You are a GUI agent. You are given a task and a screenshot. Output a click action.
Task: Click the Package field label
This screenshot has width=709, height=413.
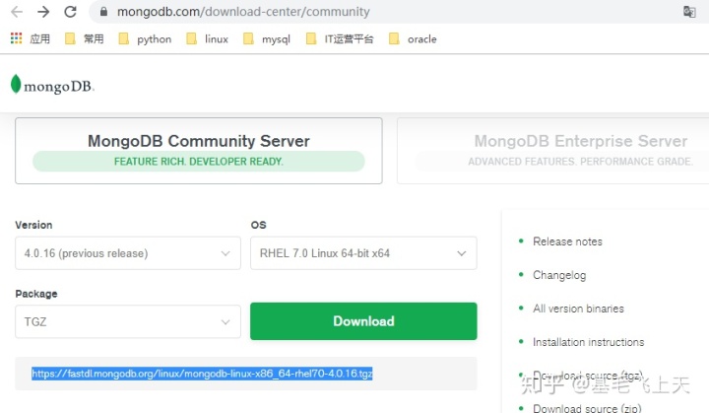coord(36,294)
